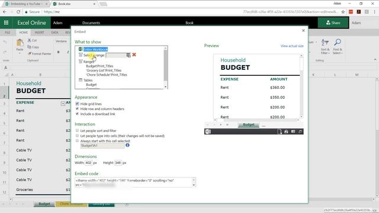Toggle Bold formatting in the ribbon
Viewport: 379px width, 213px height.
(x=58, y=52)
